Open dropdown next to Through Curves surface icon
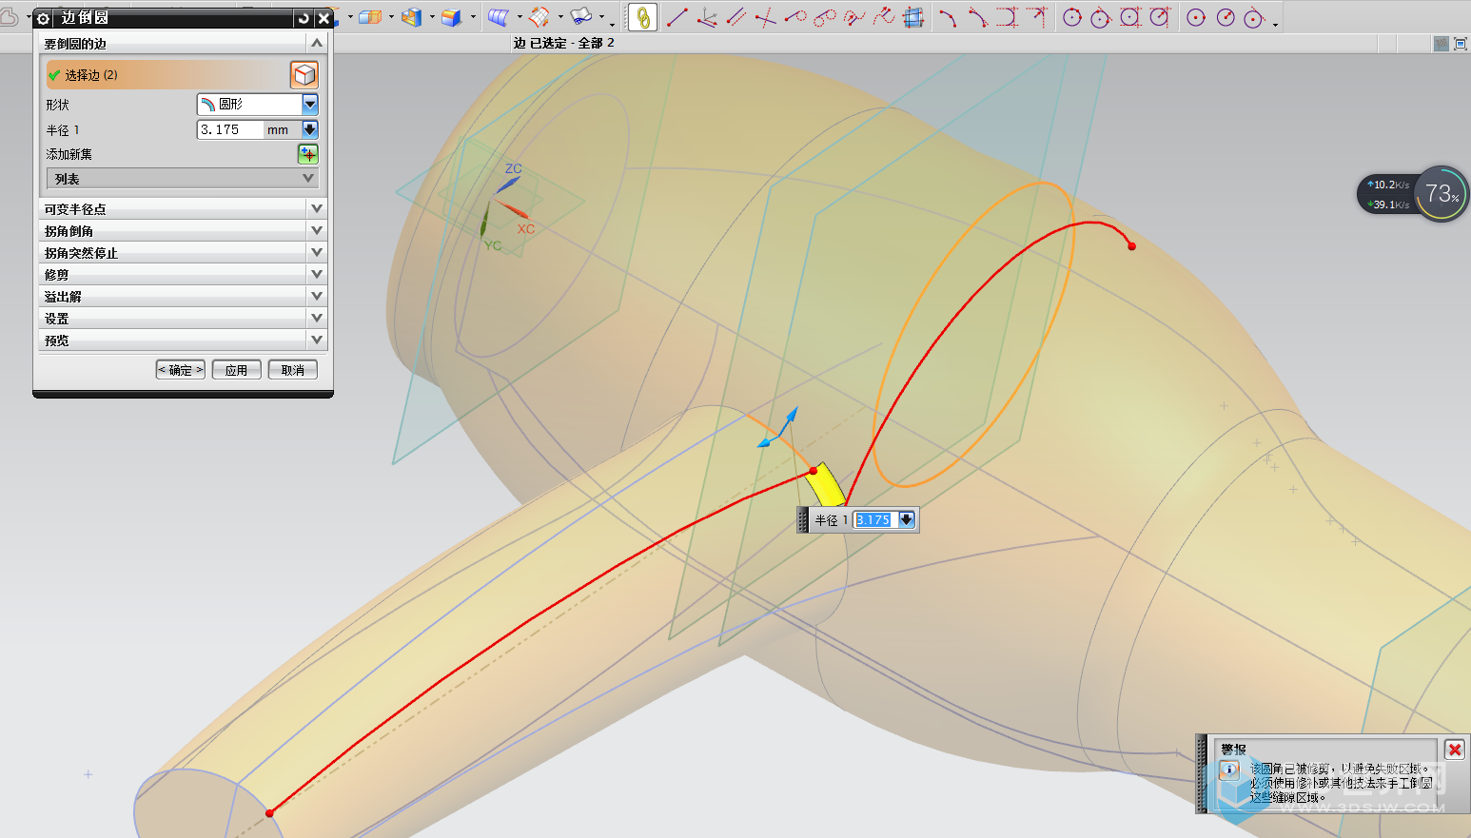The image size is (1471, 838). click(519, 17)
